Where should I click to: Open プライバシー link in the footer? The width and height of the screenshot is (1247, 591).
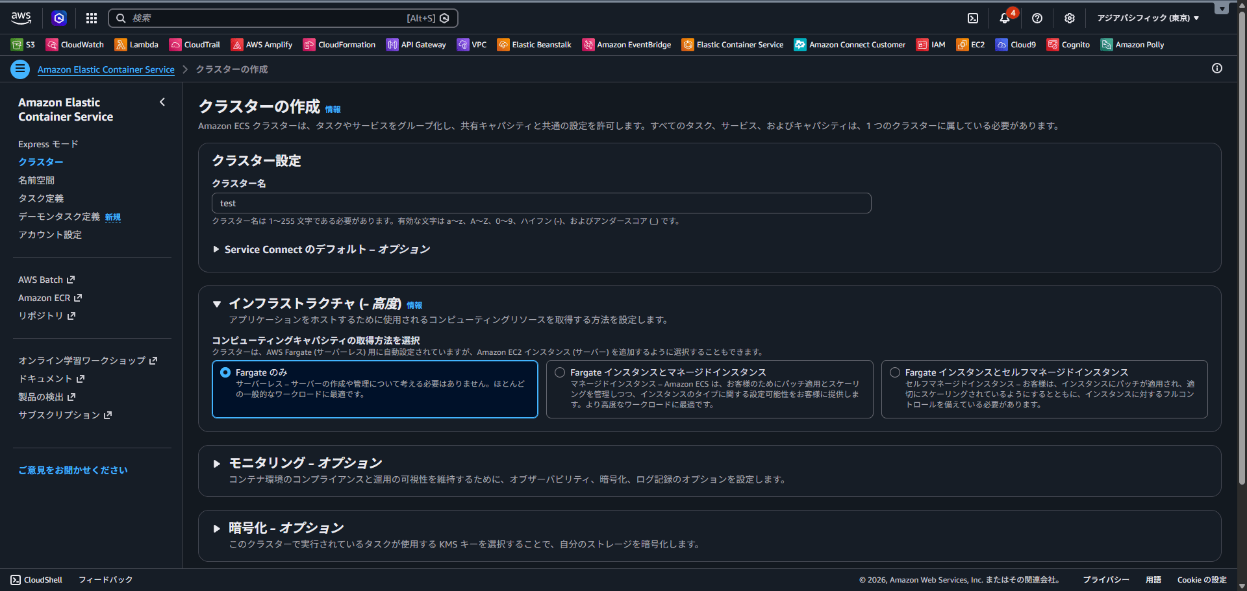pyautogui.click(x=1105, y=580)
